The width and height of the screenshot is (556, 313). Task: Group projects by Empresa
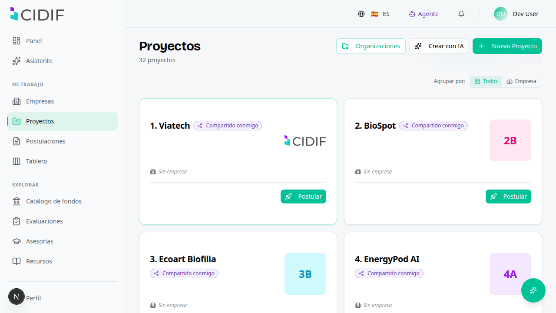tap(521, 81)
